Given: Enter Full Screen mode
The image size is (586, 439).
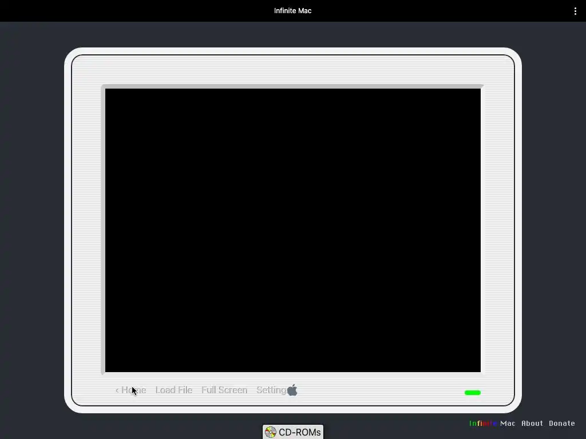Looking at the screenshot, I should (x=224, y=390).
